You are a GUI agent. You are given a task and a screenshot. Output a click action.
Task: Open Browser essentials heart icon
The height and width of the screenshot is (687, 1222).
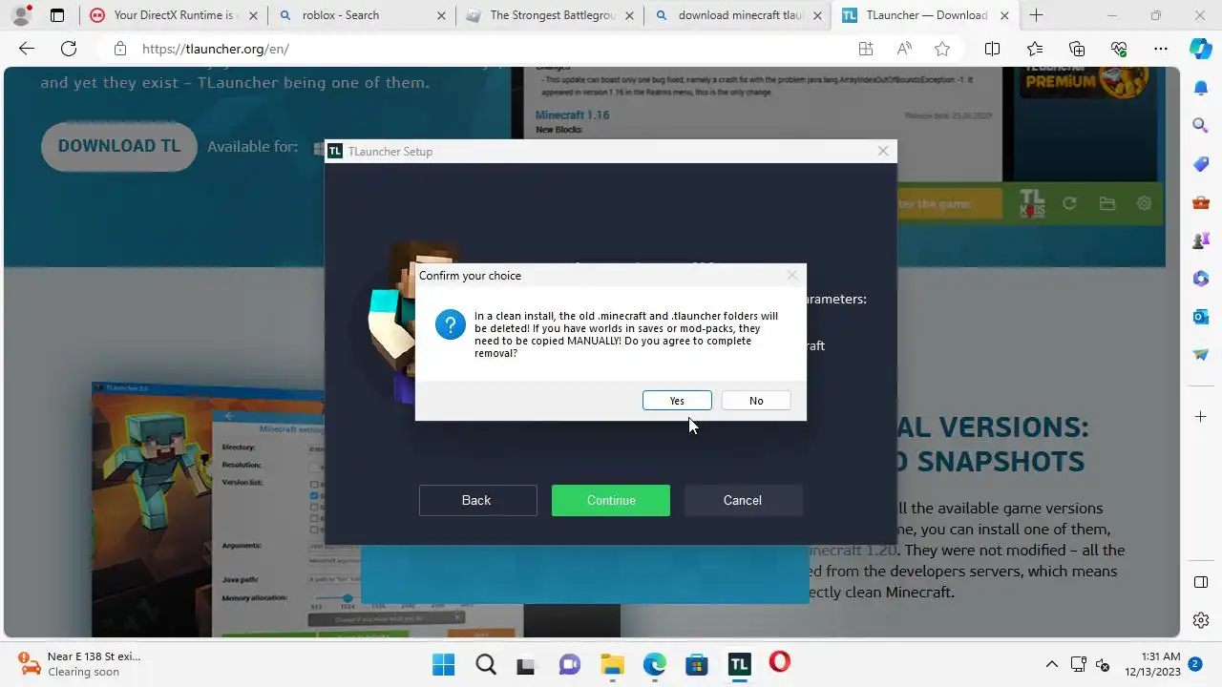pyautogui.click(x=1119, y=49)
